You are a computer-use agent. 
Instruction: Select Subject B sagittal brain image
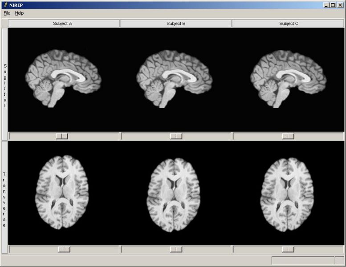[x=175, y=79]
